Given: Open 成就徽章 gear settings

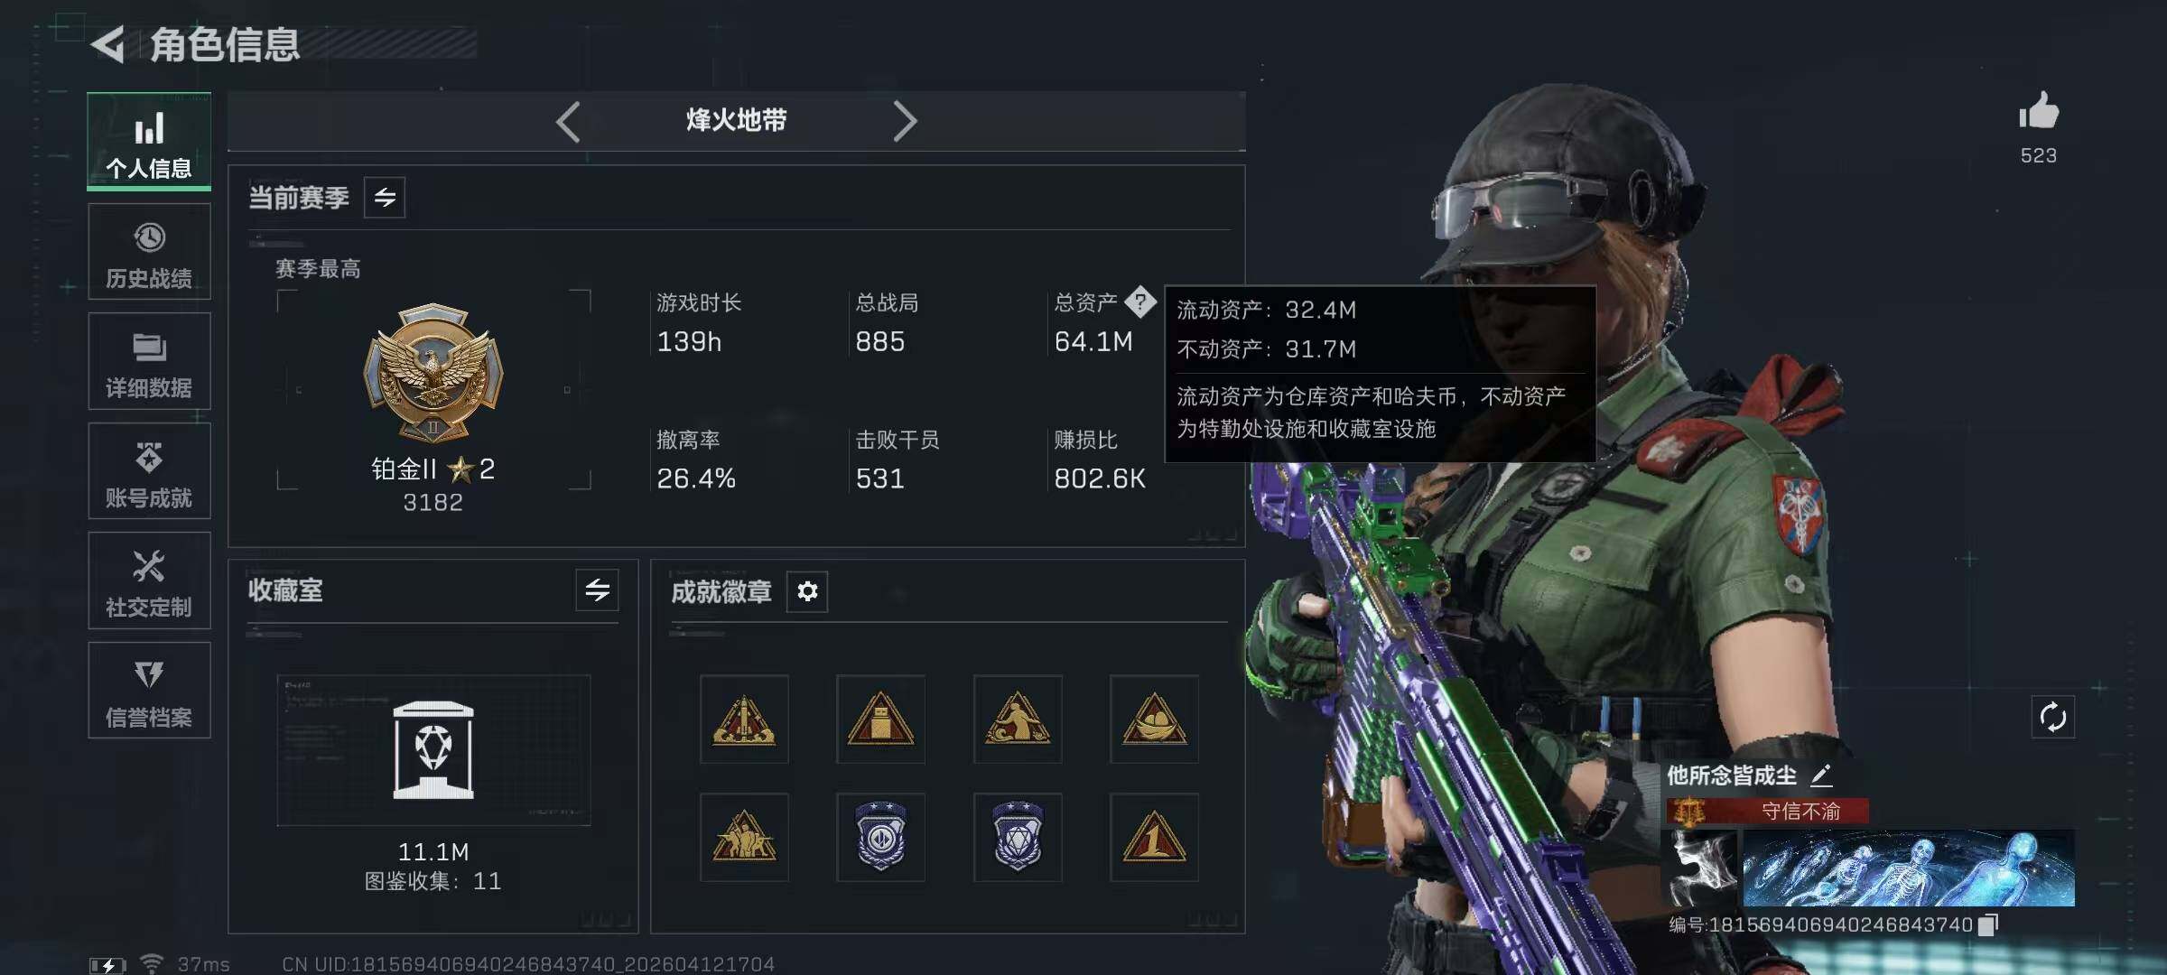Looking at the screenshot, I should coord(807,591).
